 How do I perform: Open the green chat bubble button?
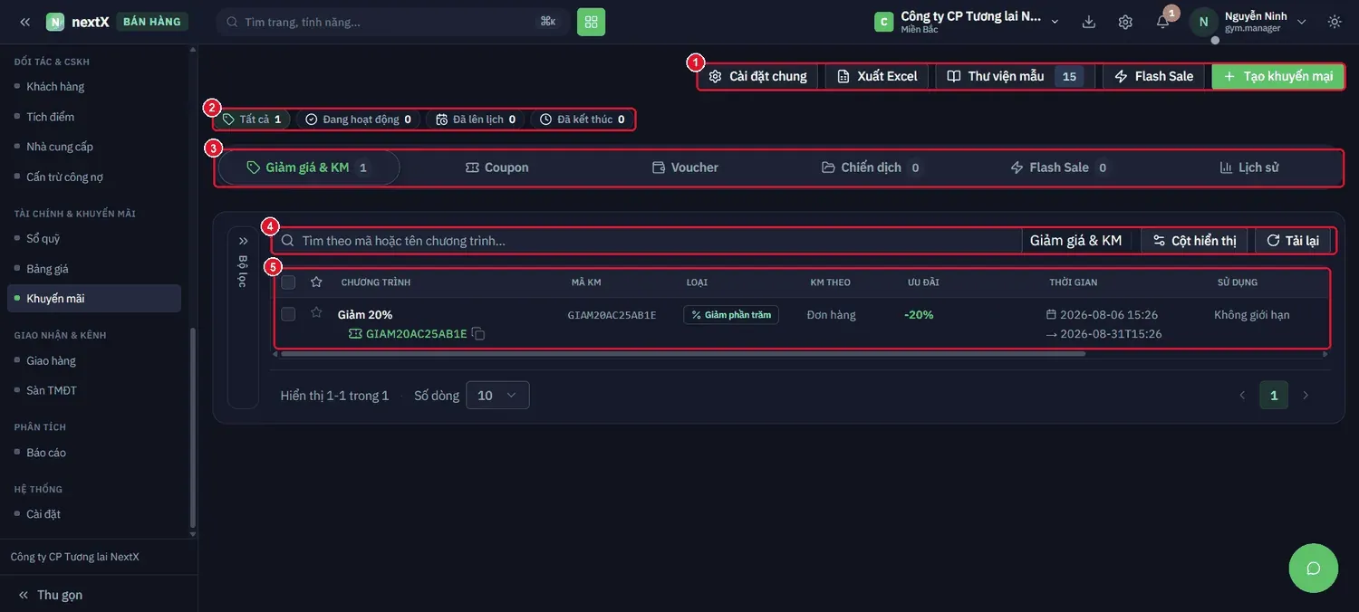(x=1313, y=569)
